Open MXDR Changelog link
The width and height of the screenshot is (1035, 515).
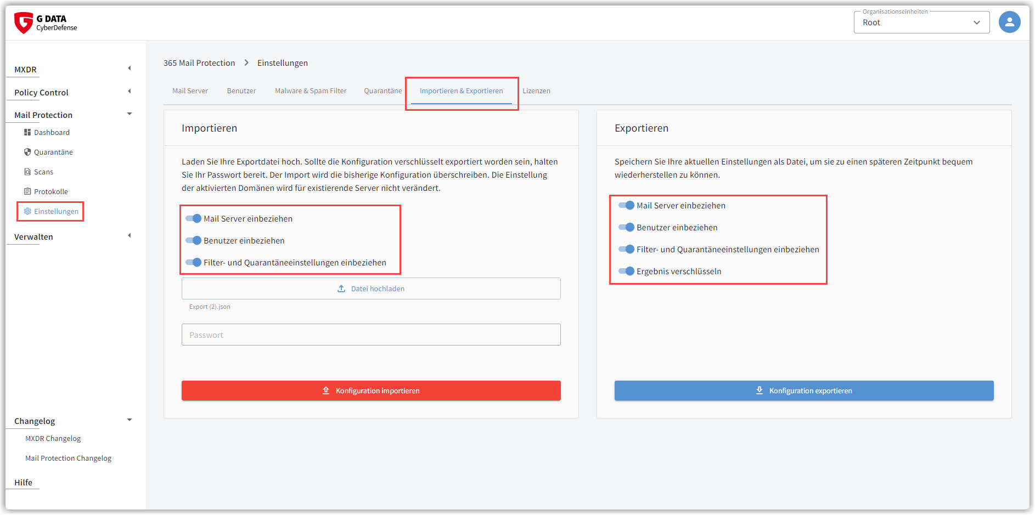pos(53,438)
